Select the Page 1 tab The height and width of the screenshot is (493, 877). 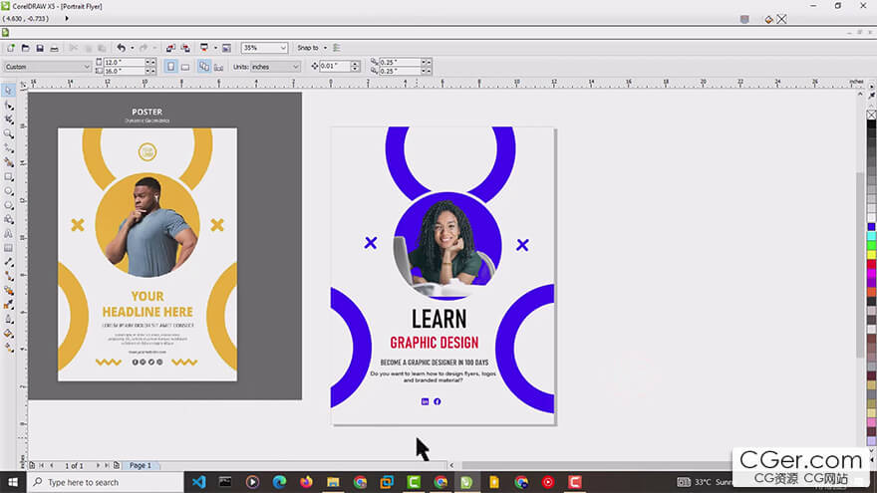click(x=140, y=466)
